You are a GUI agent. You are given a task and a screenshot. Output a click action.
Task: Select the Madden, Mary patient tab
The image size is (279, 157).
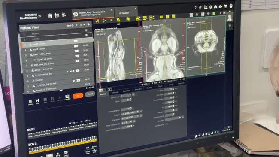click(x=93, y=14)
